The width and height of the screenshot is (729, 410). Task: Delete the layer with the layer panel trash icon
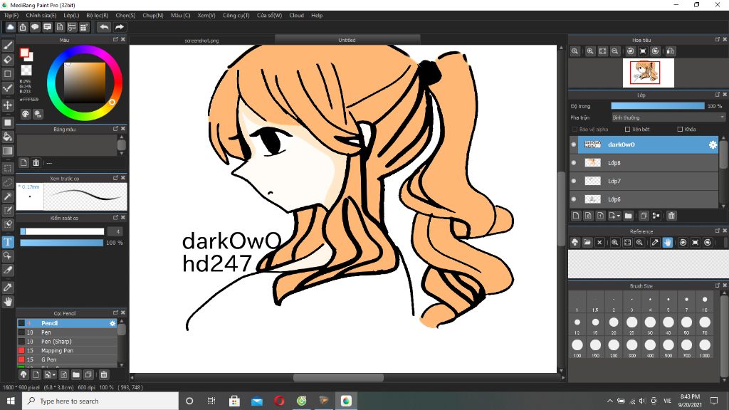coord(671,216)
